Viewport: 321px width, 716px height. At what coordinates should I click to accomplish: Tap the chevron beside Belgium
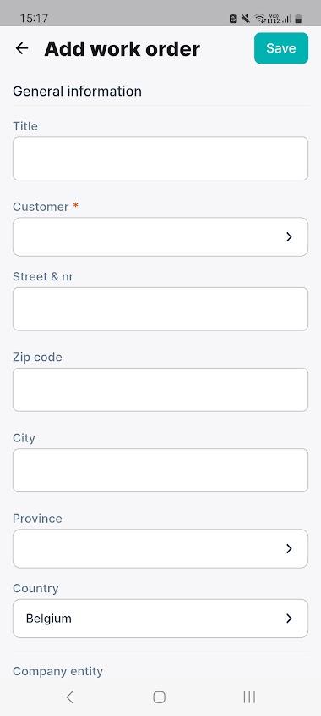pyautogui.click(x=289, y=619)
